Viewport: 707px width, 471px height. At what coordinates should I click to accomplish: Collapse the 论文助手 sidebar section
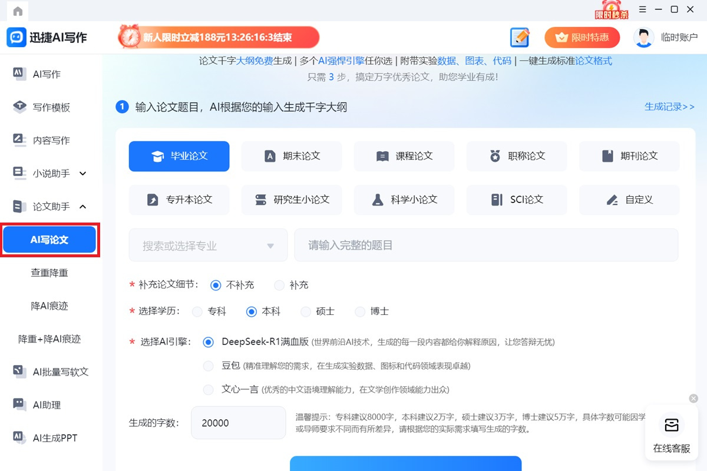pyautogui.click(x=83, y=206)
